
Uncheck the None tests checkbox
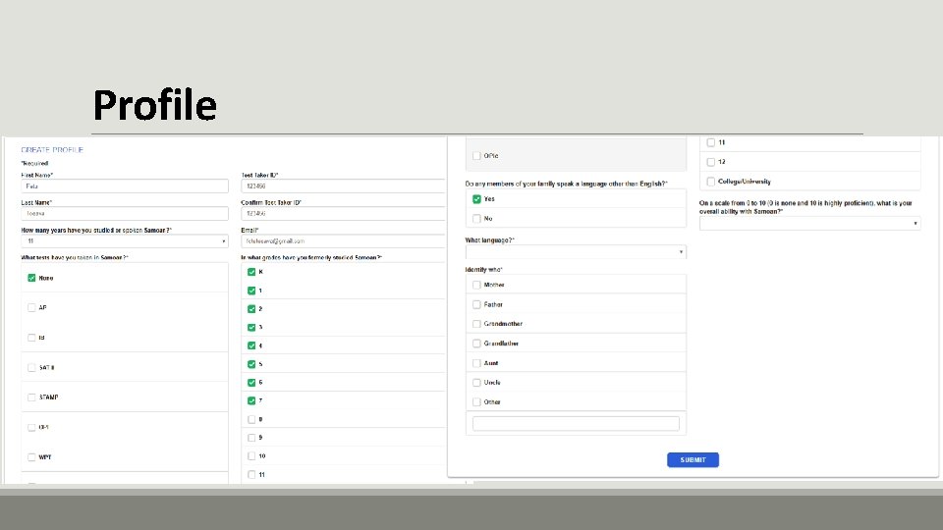click(x=31, y=278)
